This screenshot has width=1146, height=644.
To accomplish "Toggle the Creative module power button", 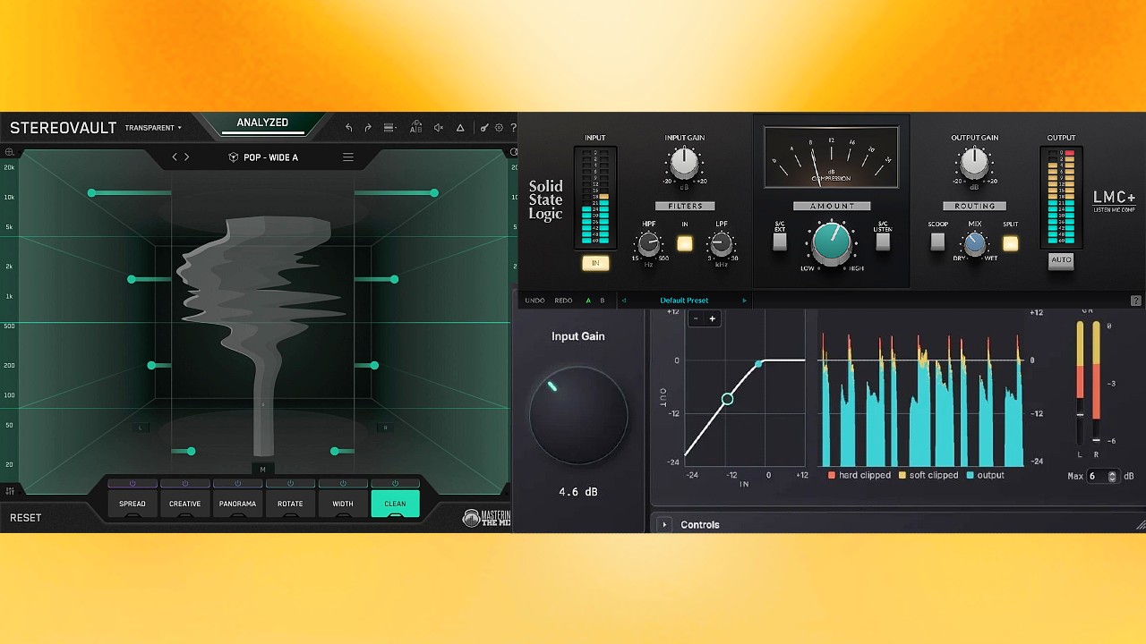I will [x=185, y=484].
